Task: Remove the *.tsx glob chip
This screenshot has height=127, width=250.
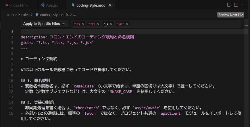Action: click(x=98, y=24)
